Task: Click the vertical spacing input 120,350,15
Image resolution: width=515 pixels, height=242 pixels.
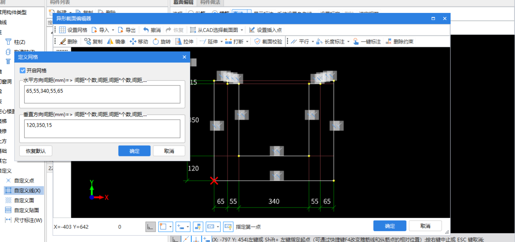Action: 102,128
